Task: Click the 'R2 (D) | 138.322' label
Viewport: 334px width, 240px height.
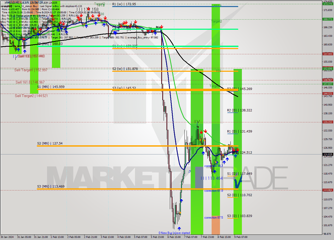Action: pyautogui.click(x=240, y=110)
